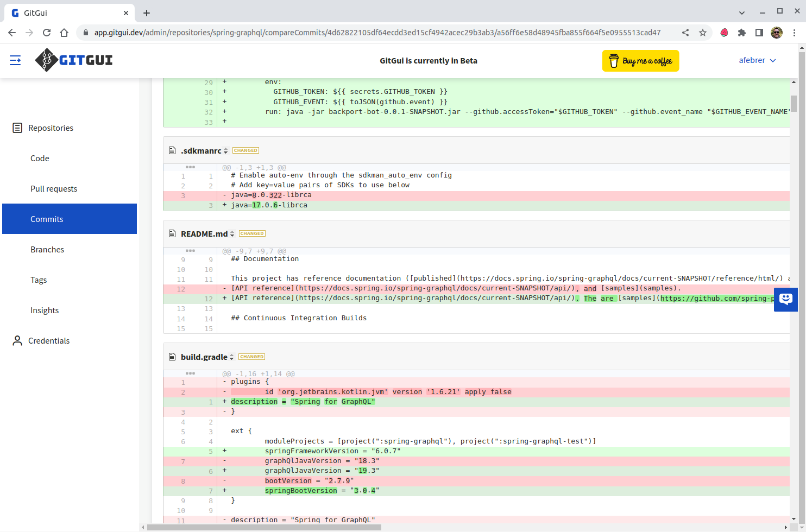Viewport: 806px width, 532px height.
Task: Go to the Branches section
Action: (x=47, y=250)
